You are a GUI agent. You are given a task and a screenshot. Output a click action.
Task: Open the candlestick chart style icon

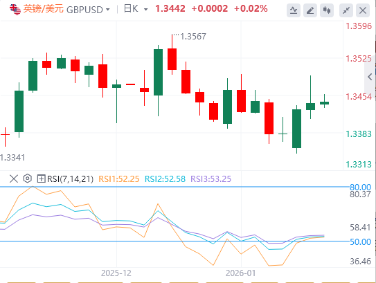pyautogui.click(x=327, y=10)
